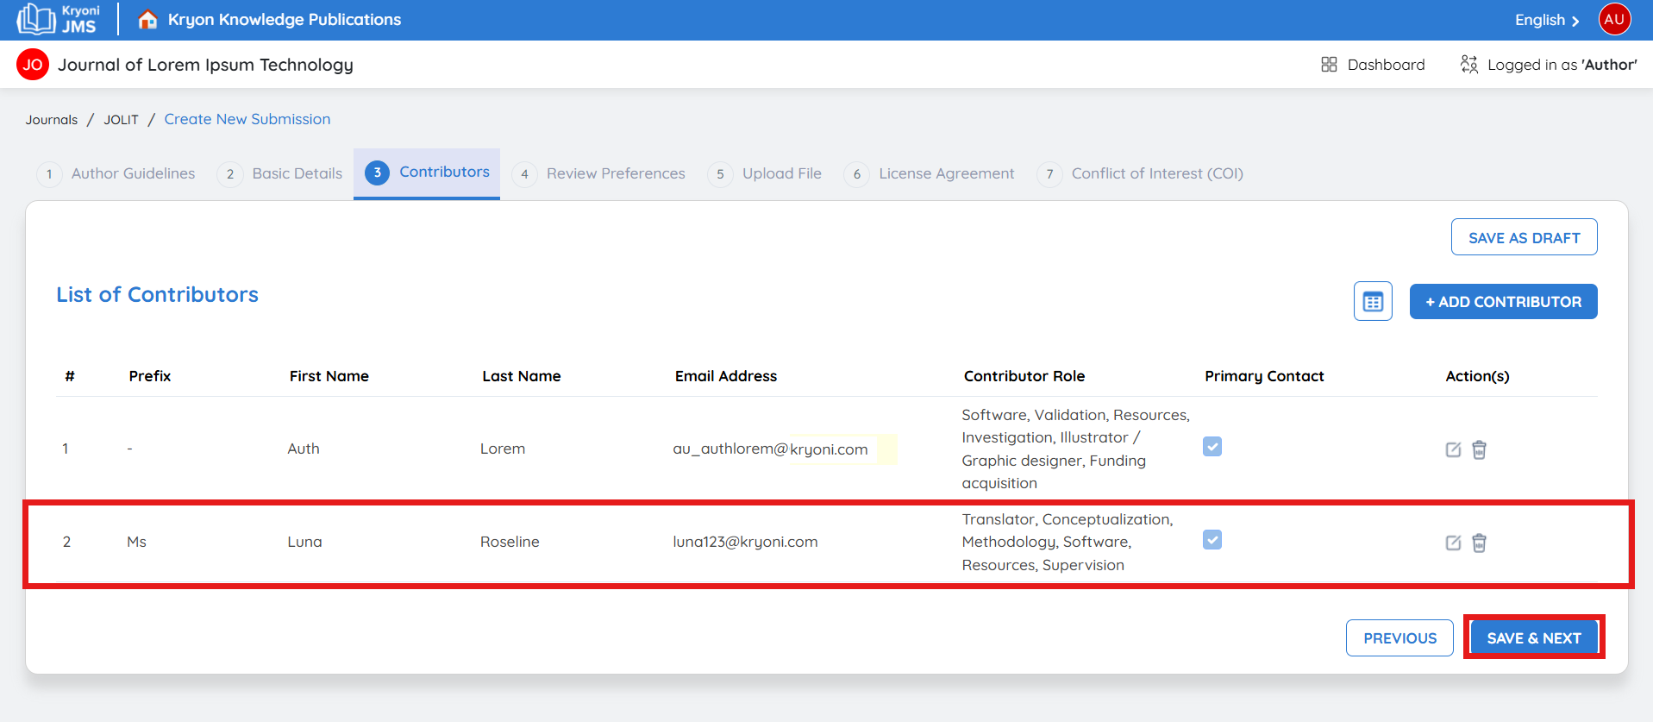This screenshot has height=722, width=1653.
Task: Click the Kryoni JMS logo icon
Action: [36, 19]
